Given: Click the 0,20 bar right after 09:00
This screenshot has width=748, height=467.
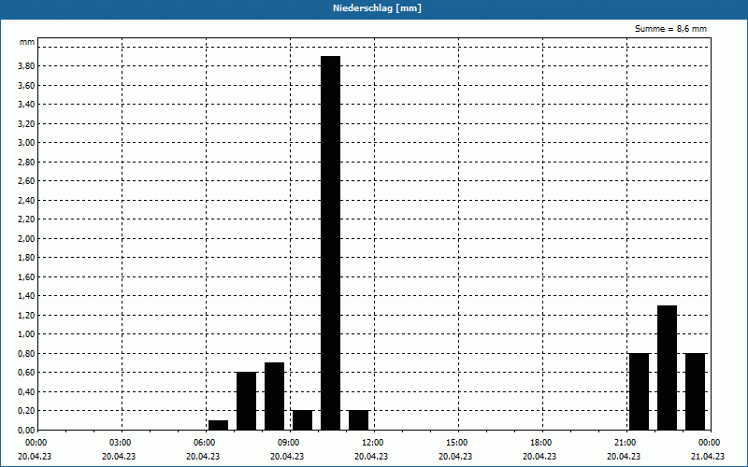Looking at the screenshot, I should [302, 420].
